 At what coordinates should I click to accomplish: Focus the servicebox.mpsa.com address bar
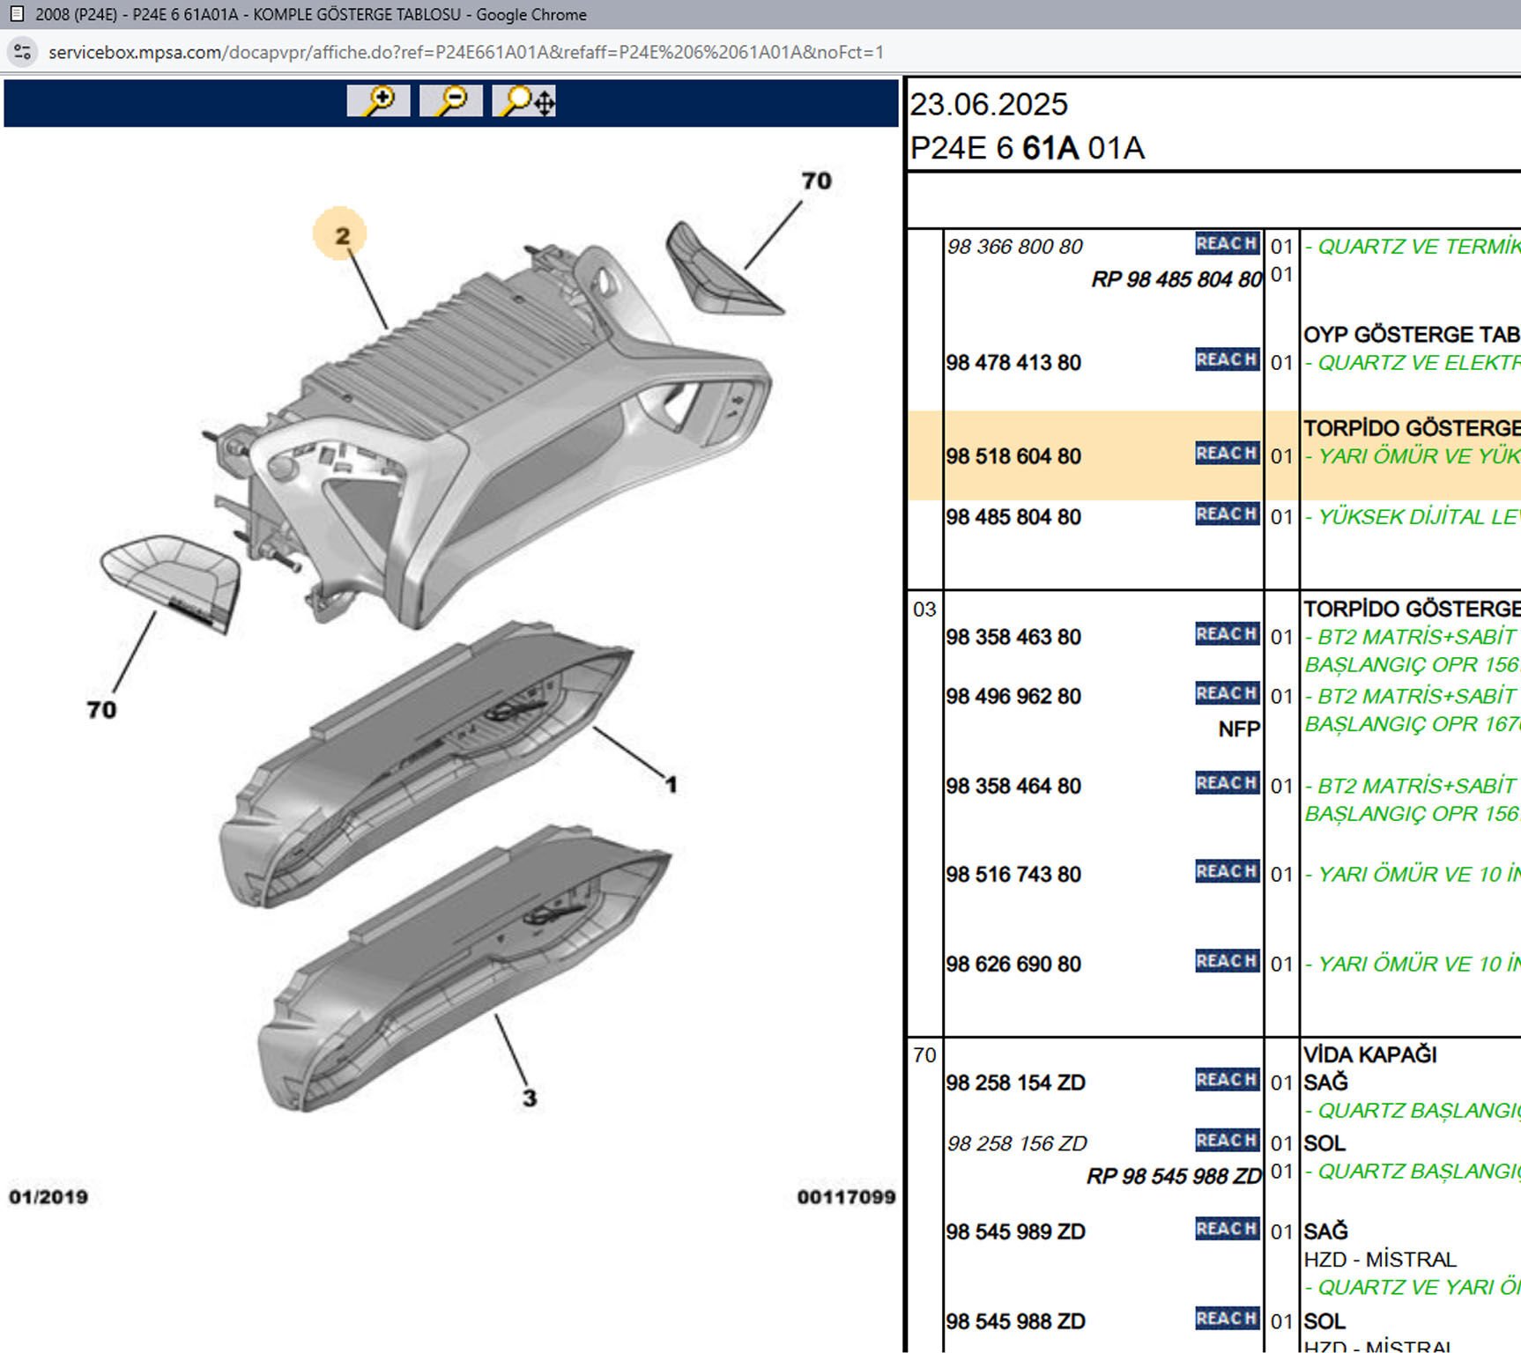pos(465,52)
